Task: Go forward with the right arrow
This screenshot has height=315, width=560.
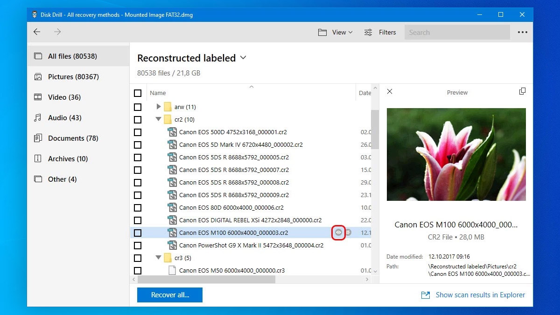Action: [57, 32]
